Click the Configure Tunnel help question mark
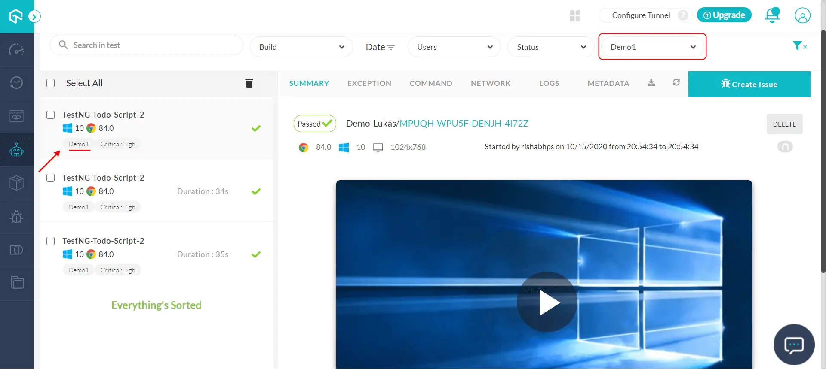Screen dimensions: 826x369 click(x=682, y=15)
